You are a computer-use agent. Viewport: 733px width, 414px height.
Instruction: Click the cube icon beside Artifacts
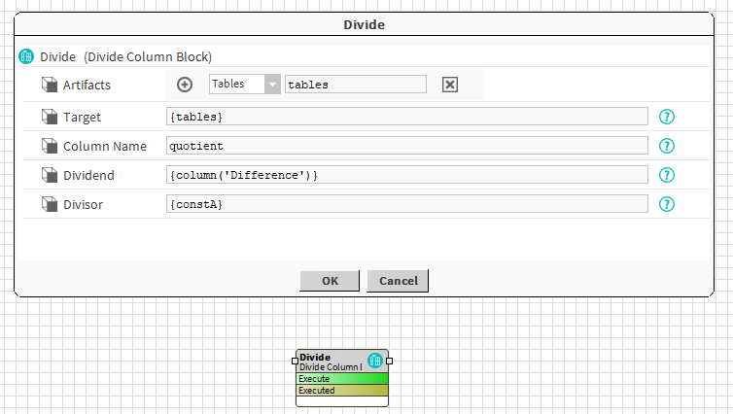[50, 86]
